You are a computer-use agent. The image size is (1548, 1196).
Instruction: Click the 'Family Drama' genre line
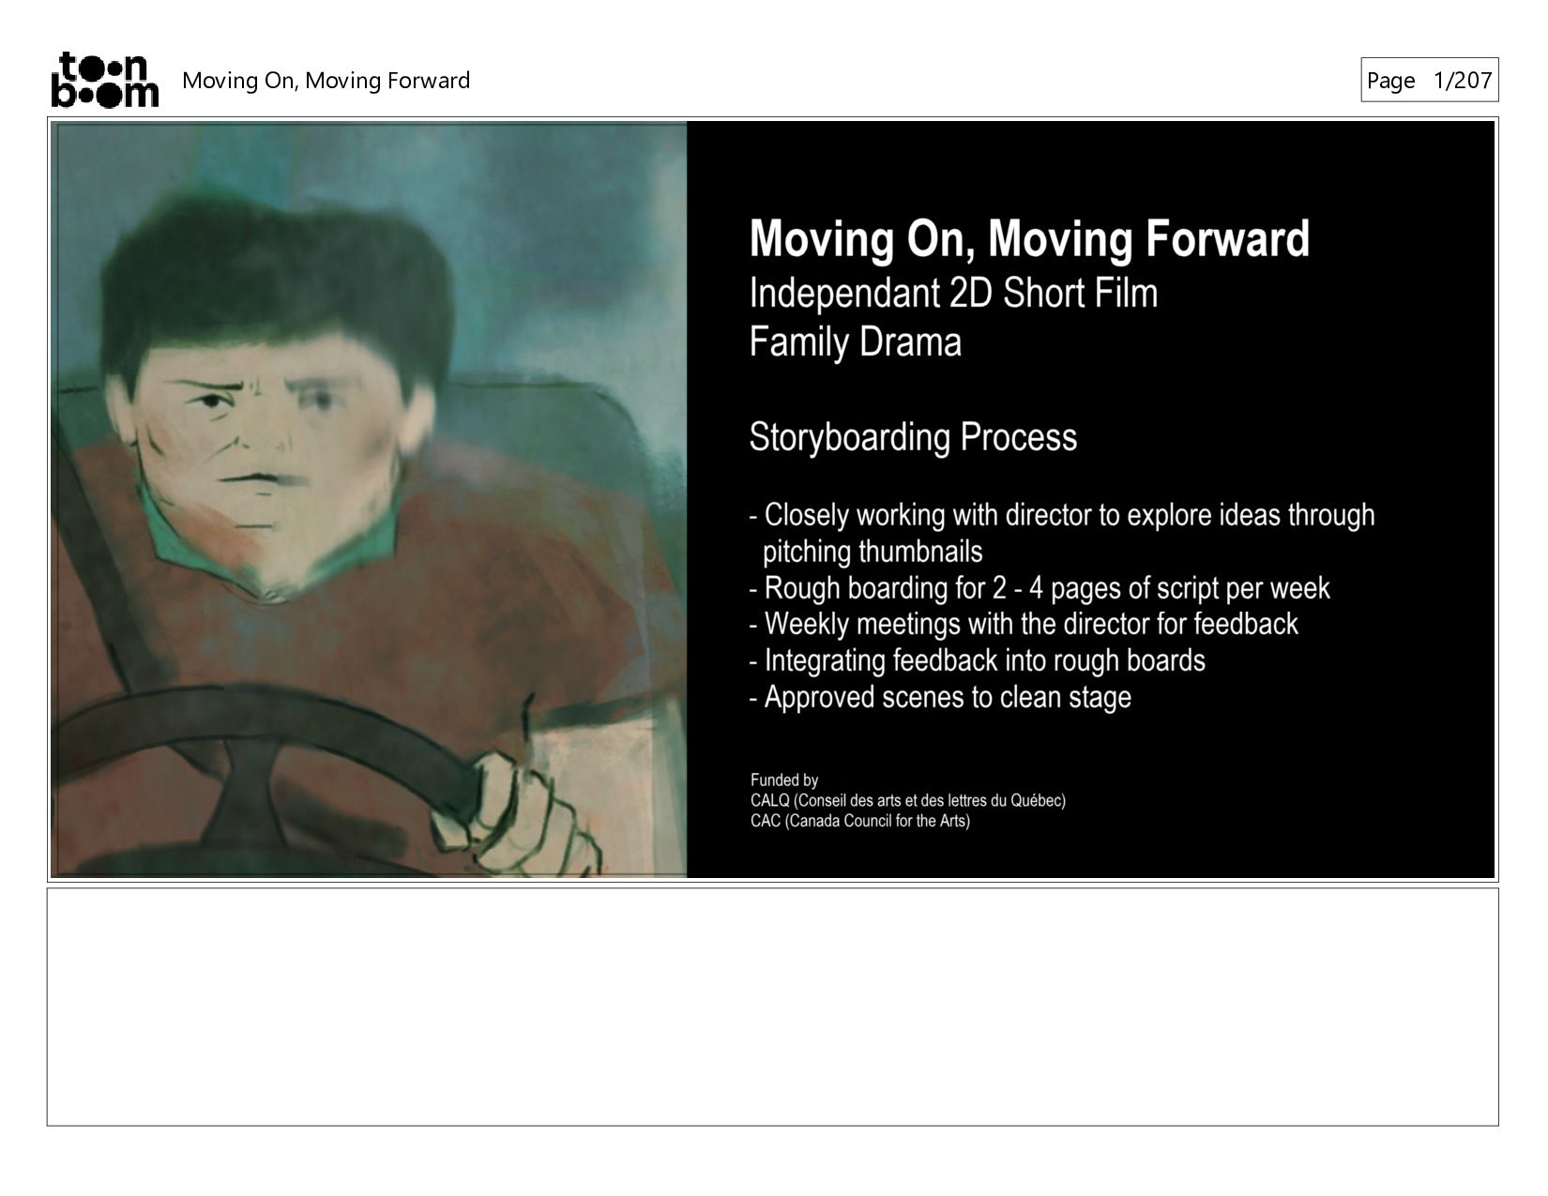click(855, 341)
